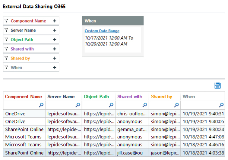Sort by the When column header in grid
The height and width of the screenshot is (160, 228).
(203, 96)
